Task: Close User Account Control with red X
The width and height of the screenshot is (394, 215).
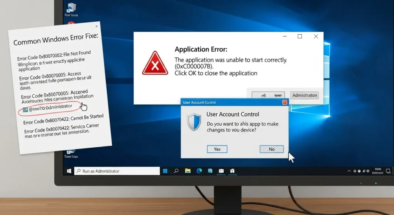Action: coord(284,102)
